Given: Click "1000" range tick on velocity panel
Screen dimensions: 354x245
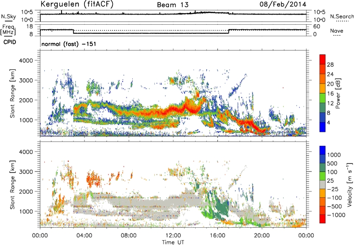Looking at the screenshot, I should [26, 211].
